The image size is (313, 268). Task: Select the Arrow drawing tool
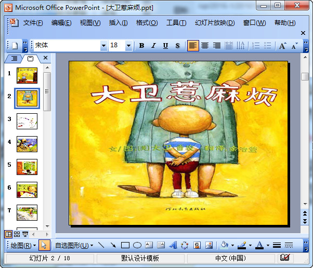[113, 245]
